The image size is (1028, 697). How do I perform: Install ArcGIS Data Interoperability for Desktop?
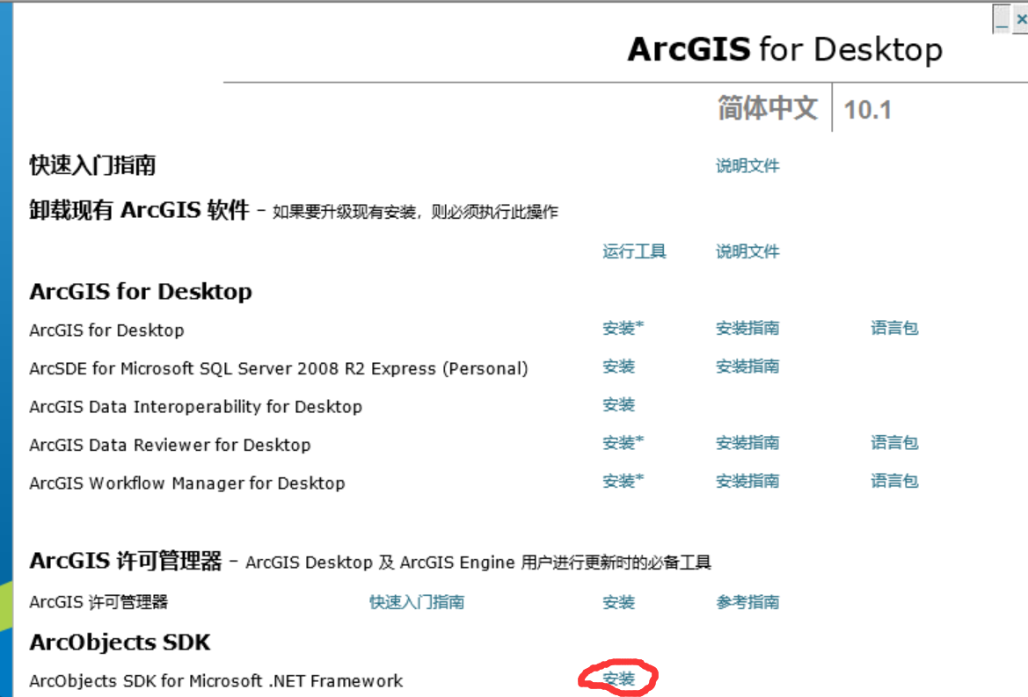pos(618,405)
